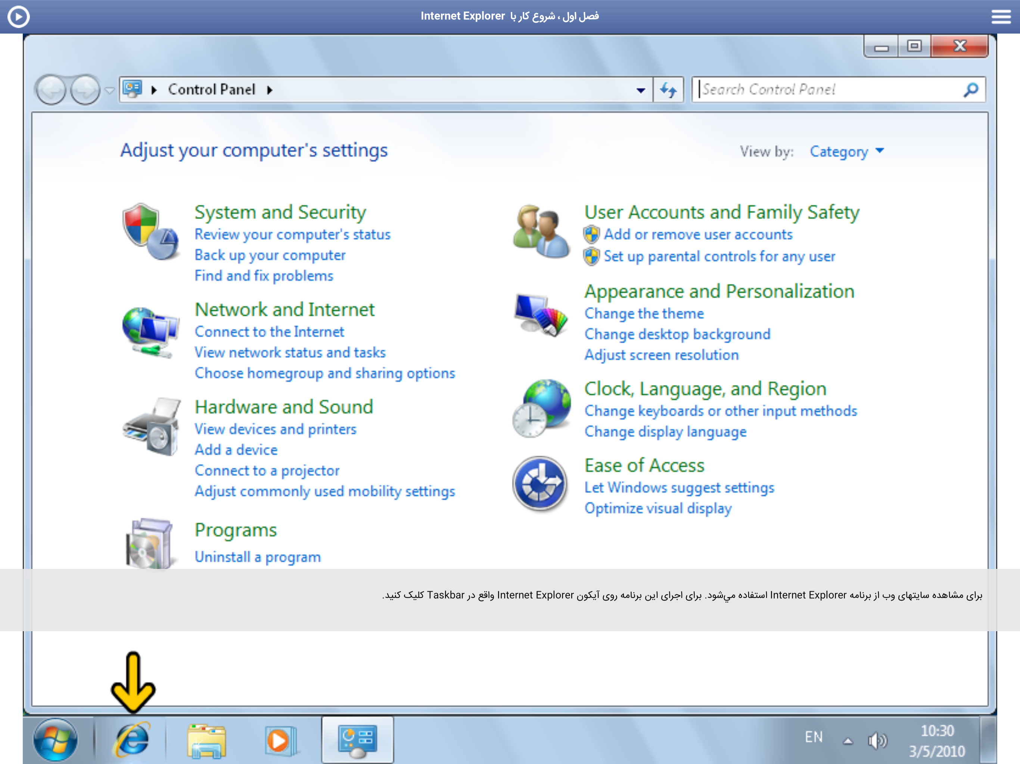Launch Internet Explorer from the taskbar

132,740
